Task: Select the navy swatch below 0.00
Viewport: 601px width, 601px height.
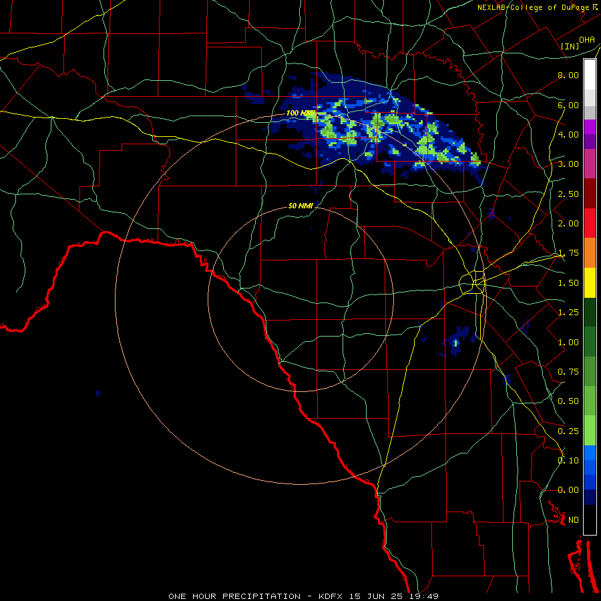Action: click(x=590, y=497)
